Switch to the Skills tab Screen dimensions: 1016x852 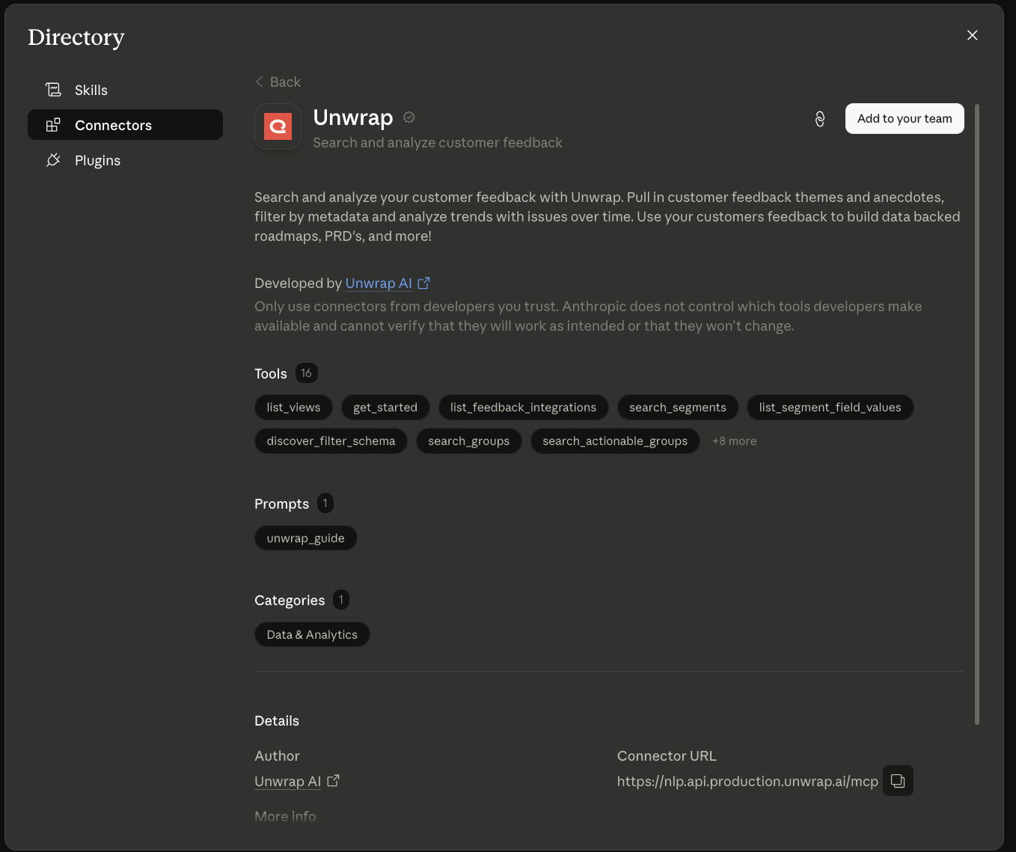tap(125, 90)
